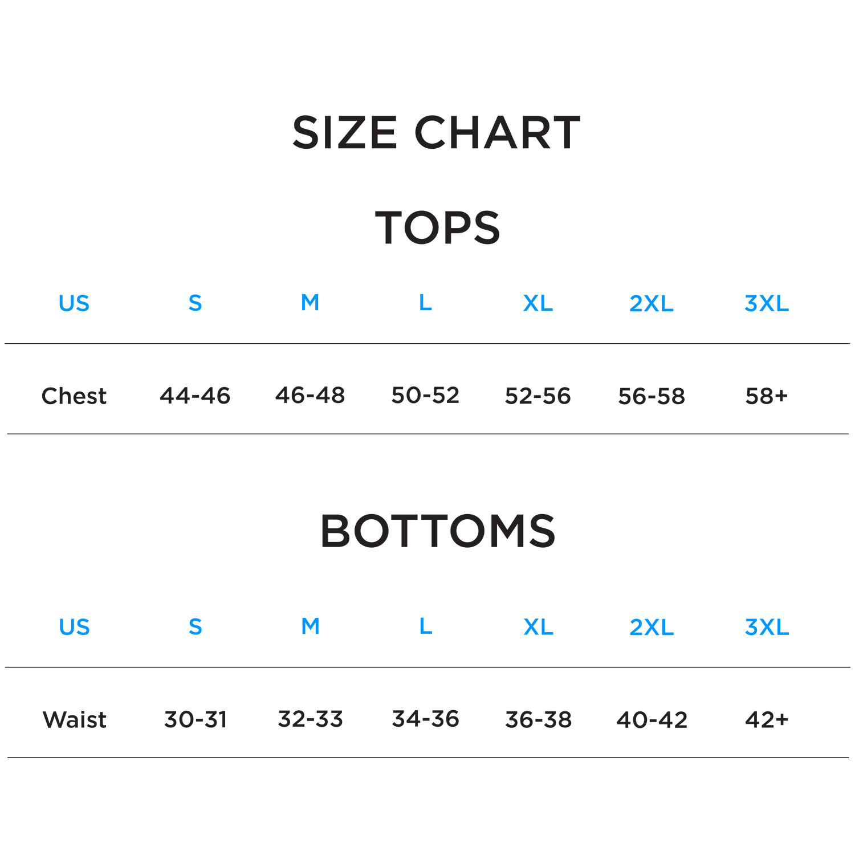Select chest value 52-56
The image size is (855, 855).
[x=538, y=396]
